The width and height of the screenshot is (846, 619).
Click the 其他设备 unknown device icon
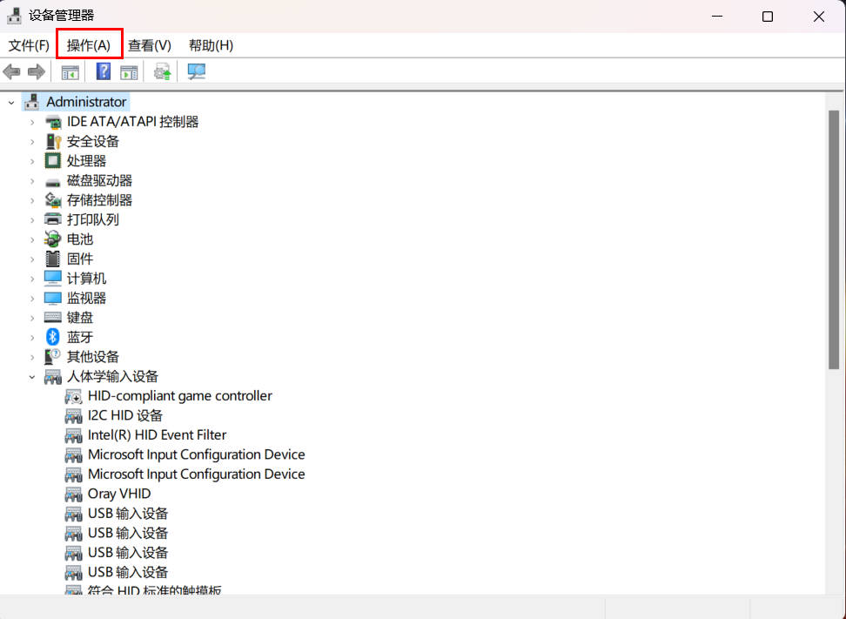[53, 356]
